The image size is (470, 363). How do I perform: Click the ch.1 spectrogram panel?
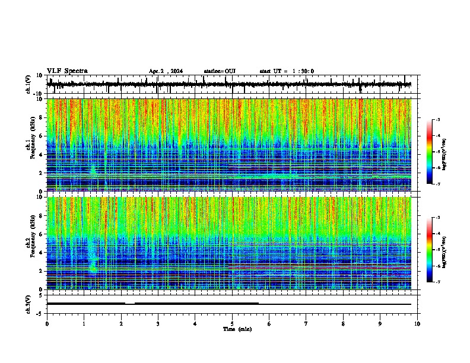(x=229, y=145)
